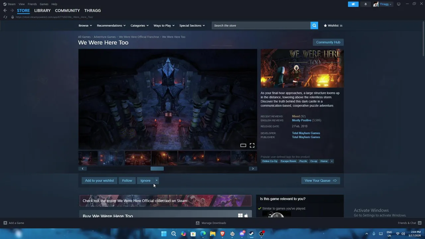Open the notifications bell
The height and width of the screenshot is (239, 425).
(x=366, y=4)
